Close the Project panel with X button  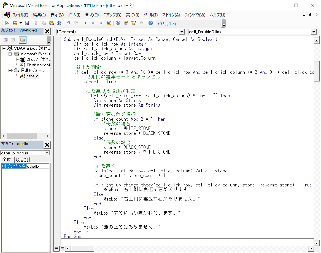pos(47,31)
